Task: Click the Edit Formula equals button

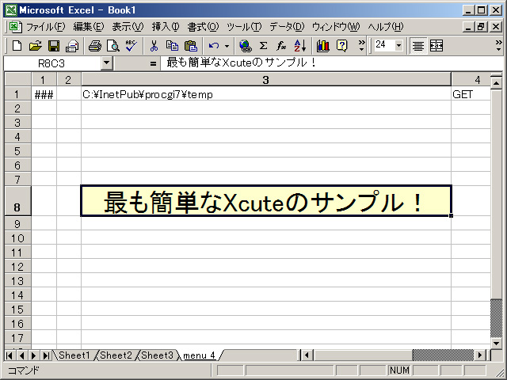Action: coord(153,63)
